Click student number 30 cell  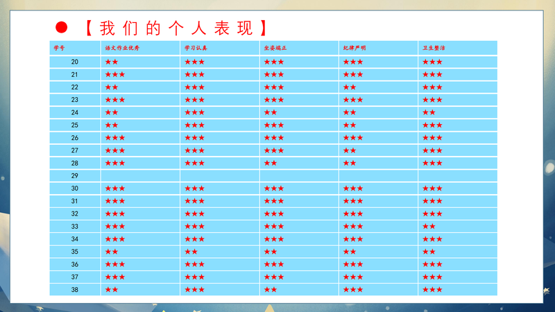tap(75, 189)
